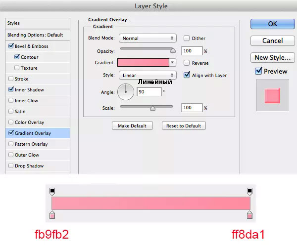Click the fb9fb2 hex color label
This screenshot has width=297, height=248.
point(51,234)
